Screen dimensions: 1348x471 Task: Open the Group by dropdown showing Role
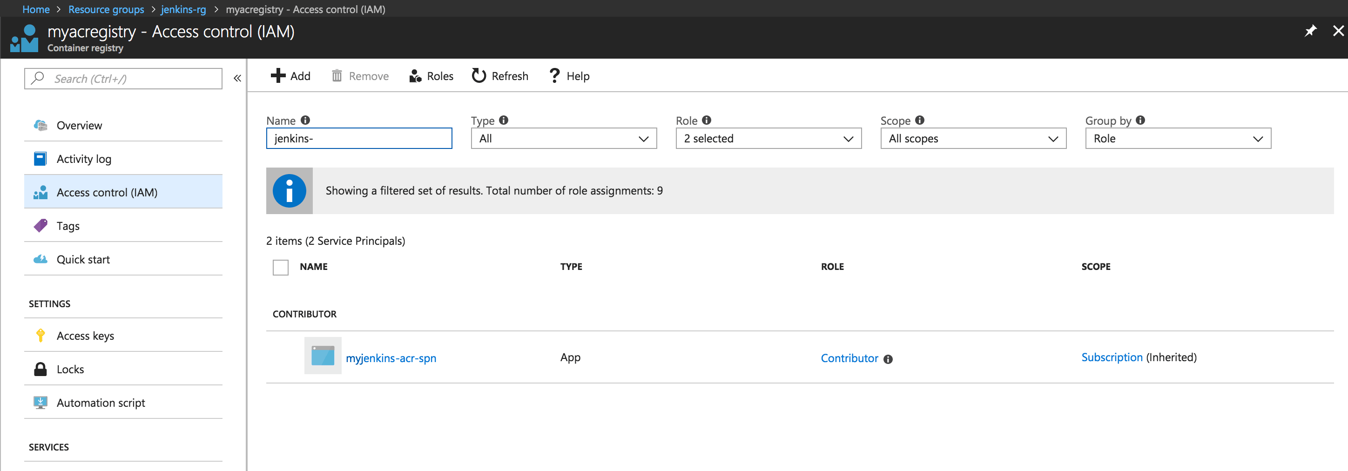tap(1178, 138)
